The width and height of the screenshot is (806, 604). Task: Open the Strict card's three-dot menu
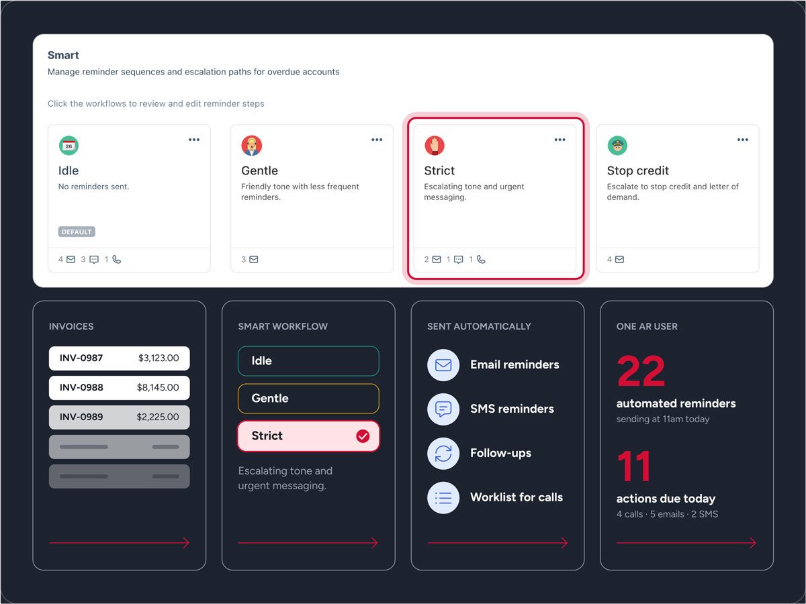coord(559,140)
